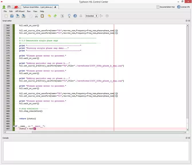Click the editor scroll down arrow
192x165 pixels.
(187, 130)
